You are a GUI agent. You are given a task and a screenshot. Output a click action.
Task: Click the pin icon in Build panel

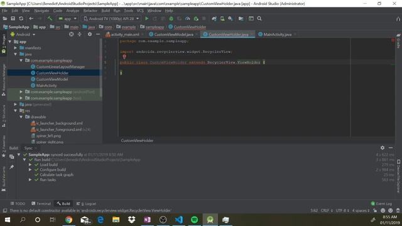pos(11,167)
